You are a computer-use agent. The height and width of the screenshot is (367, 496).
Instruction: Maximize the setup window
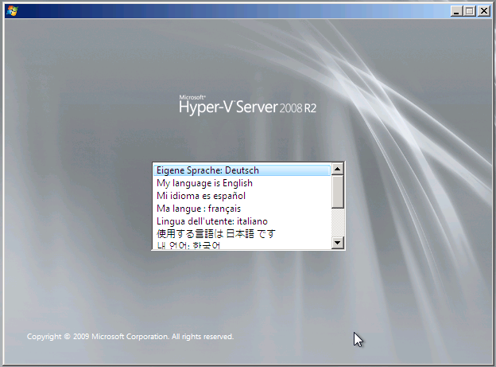pos(470,11)
